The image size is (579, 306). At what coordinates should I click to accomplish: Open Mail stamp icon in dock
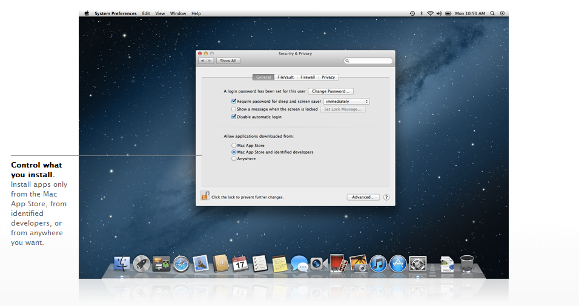coord(201,264)
